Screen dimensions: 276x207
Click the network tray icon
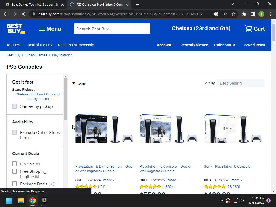236,200
